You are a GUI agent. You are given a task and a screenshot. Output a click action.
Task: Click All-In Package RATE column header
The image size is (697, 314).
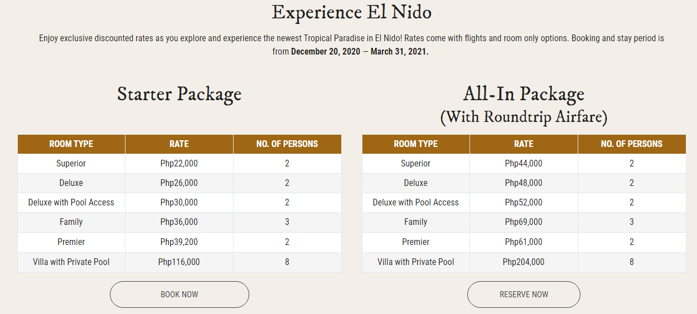coord(524,144)
